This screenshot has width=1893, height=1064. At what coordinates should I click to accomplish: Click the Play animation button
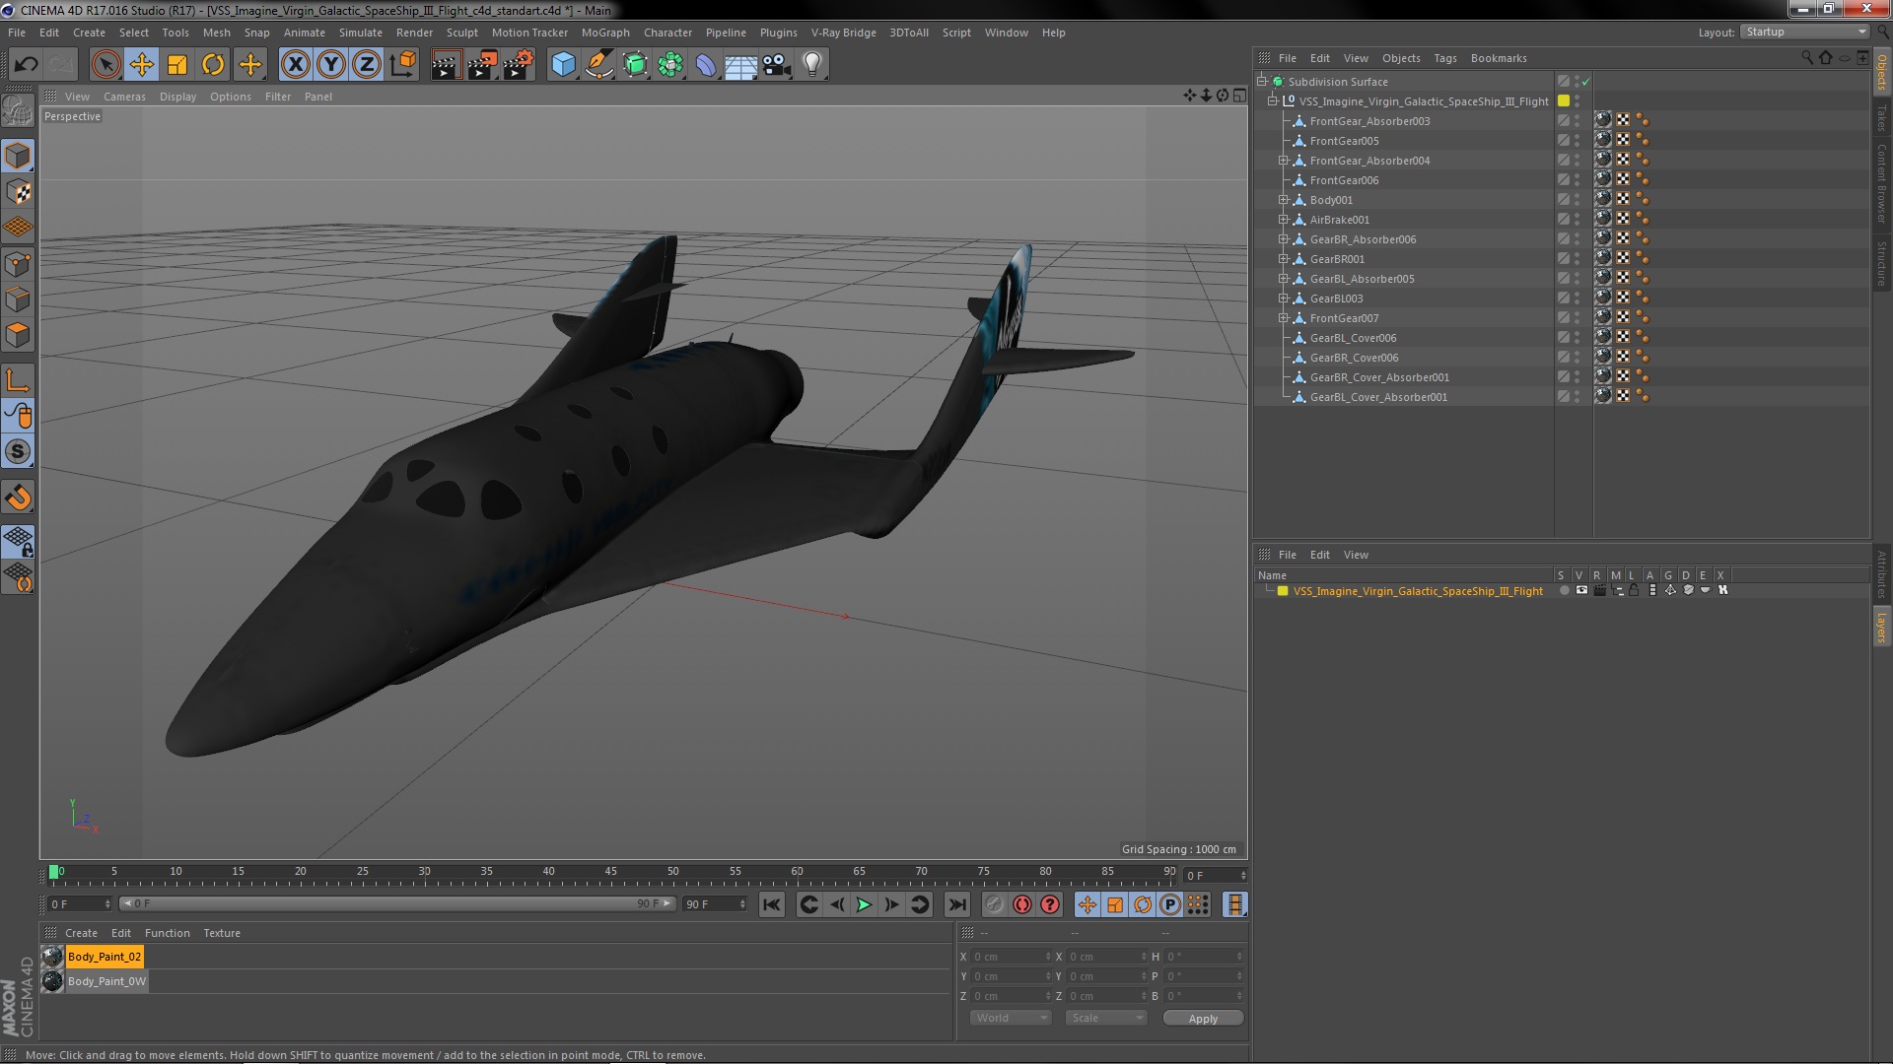coord(864,904)
